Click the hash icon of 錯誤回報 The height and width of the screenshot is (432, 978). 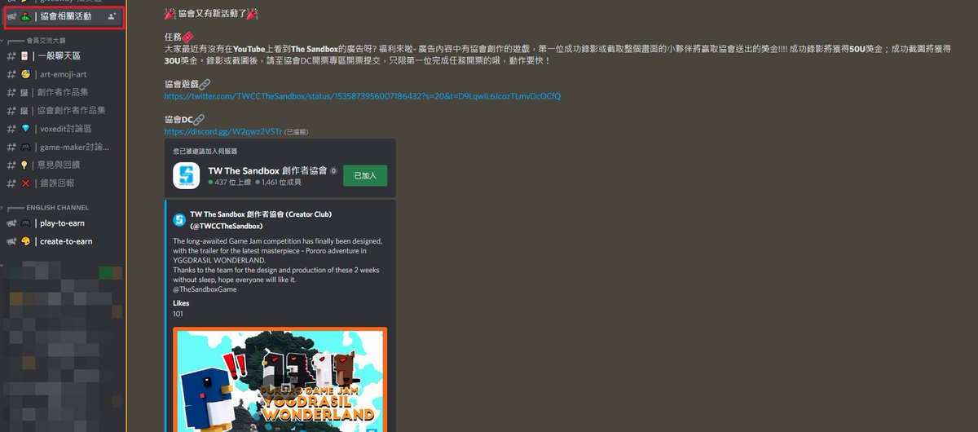click(11, 183)
